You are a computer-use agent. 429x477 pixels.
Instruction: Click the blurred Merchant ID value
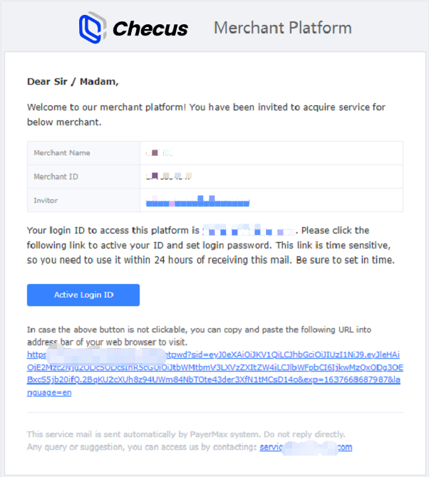tap(170, 176)
